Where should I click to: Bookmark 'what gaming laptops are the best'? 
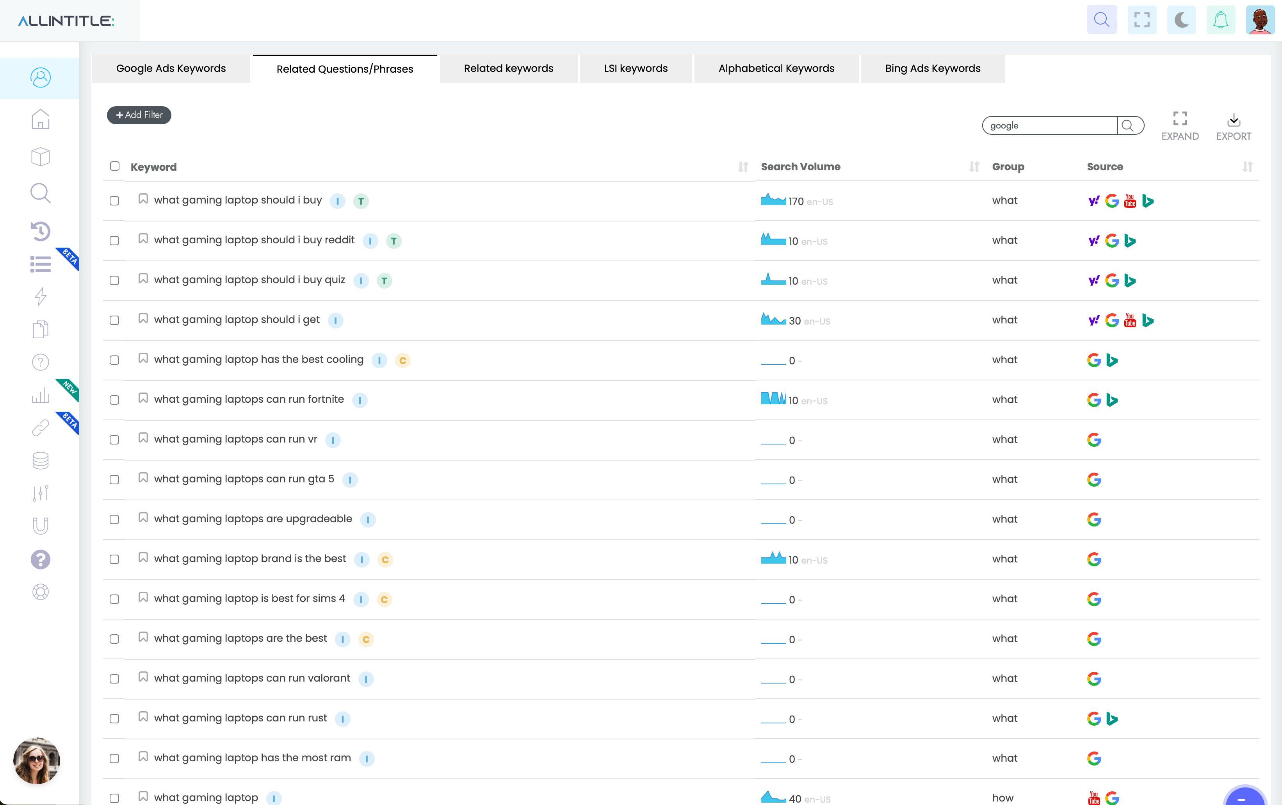point(142,637)
